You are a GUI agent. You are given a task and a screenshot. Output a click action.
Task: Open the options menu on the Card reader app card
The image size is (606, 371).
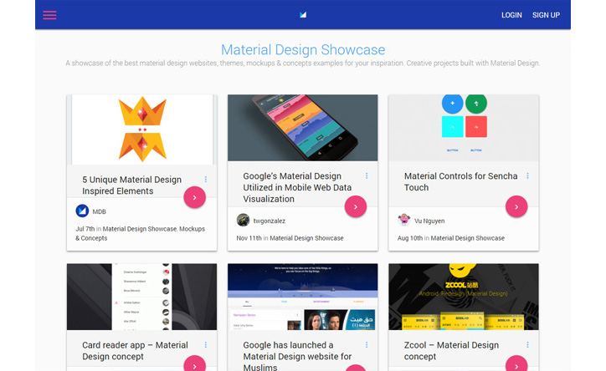coord(206,345)
